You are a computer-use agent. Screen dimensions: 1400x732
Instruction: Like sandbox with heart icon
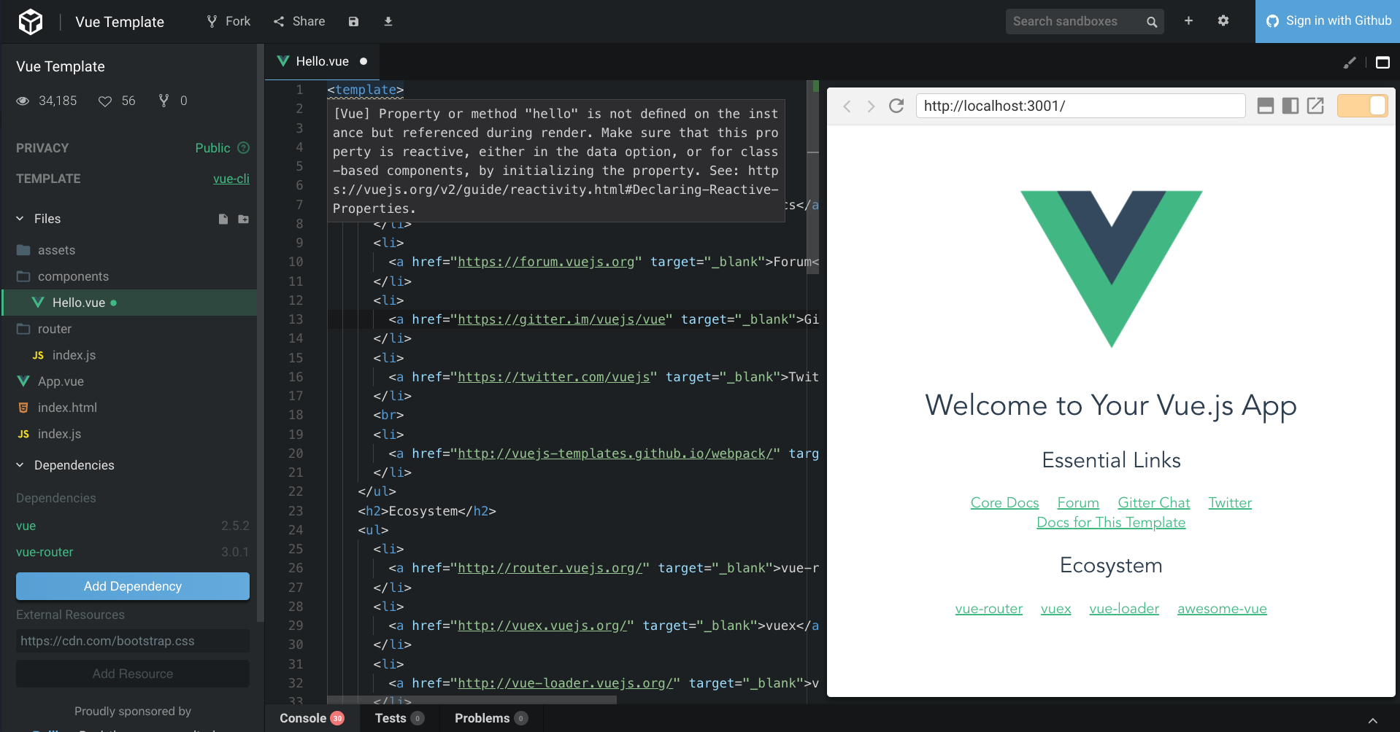[105, 101]
